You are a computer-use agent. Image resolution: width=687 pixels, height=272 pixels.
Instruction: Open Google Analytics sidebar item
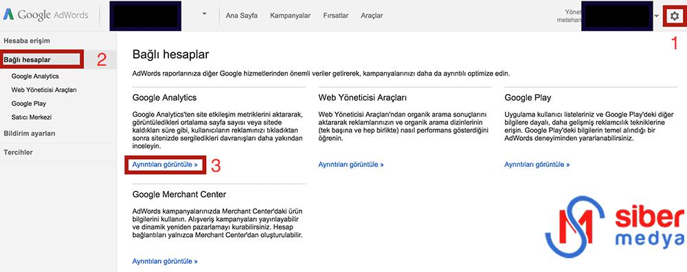35,76
